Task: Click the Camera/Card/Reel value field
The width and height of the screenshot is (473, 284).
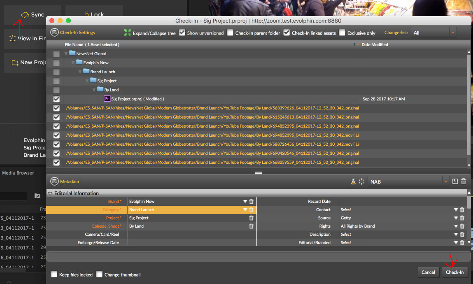Action: [x=192, y=234]
